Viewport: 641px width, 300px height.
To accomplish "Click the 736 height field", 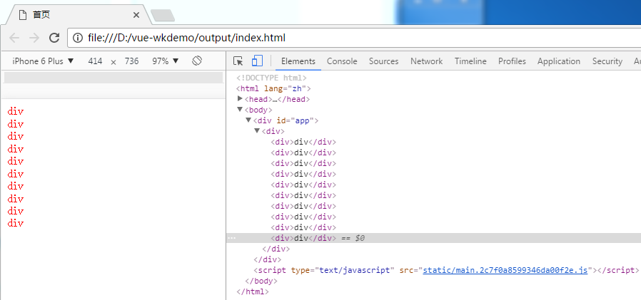I will tap(131, 61).
